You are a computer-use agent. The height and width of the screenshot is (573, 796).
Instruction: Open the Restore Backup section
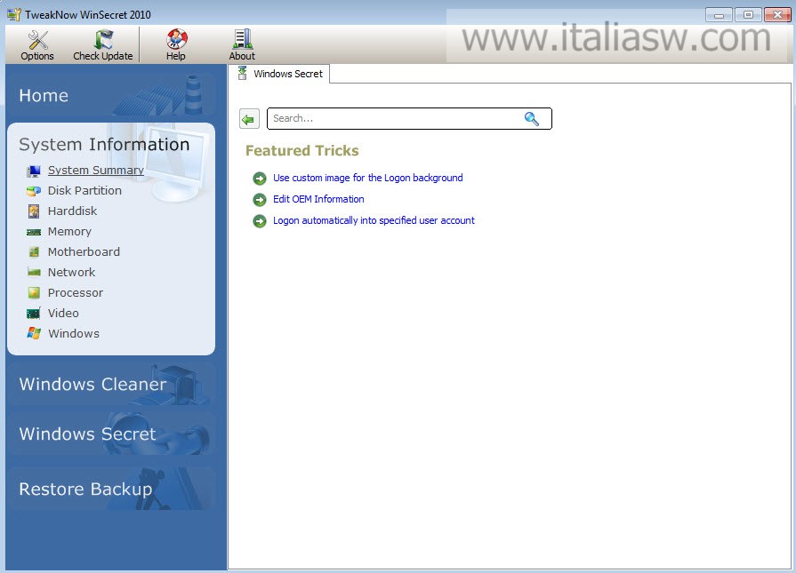(110, 489)
